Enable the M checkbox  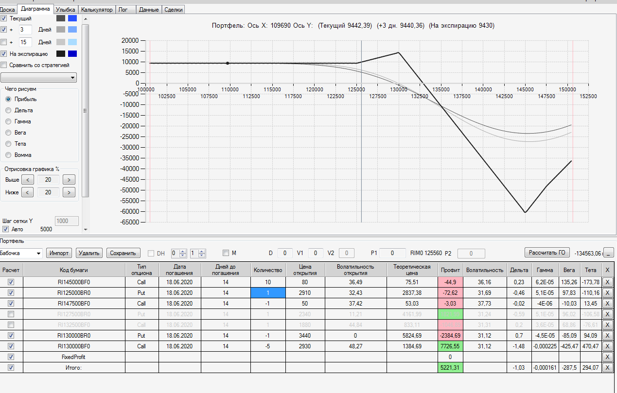coord(226,253)
